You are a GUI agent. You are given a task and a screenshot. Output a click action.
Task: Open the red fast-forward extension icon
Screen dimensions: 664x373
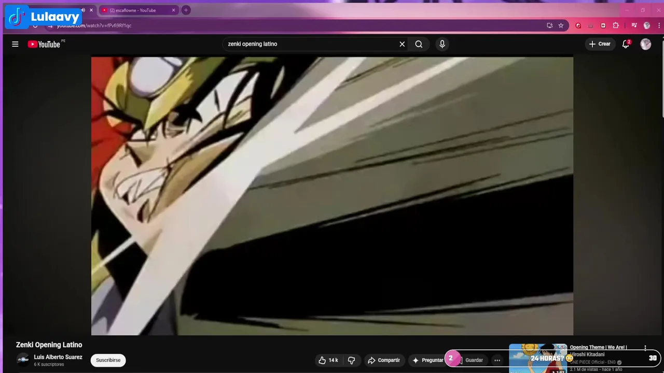pyautogui.click(x=603, y=25)
